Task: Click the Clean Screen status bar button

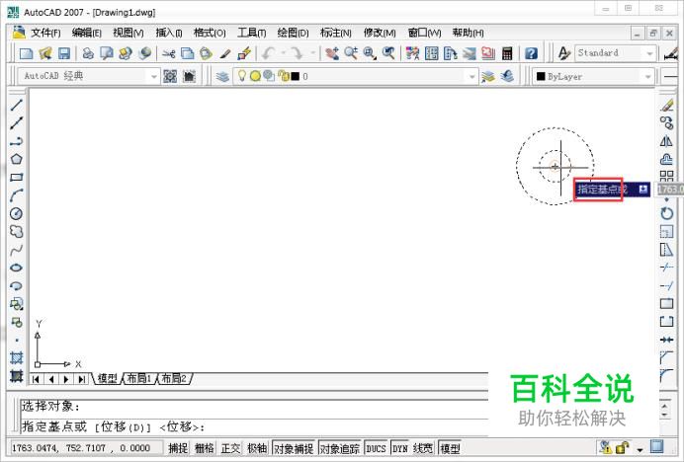Action: click(x=656, y=447)
